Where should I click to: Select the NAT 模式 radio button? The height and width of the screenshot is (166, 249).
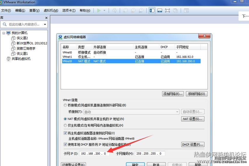[65, 119]
